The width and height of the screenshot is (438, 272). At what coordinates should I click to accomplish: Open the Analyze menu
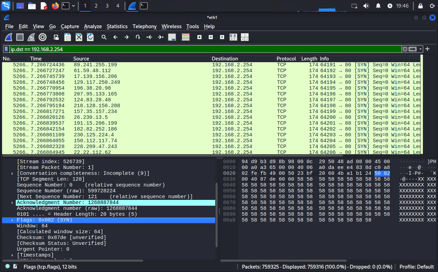(x=93, y=26)
